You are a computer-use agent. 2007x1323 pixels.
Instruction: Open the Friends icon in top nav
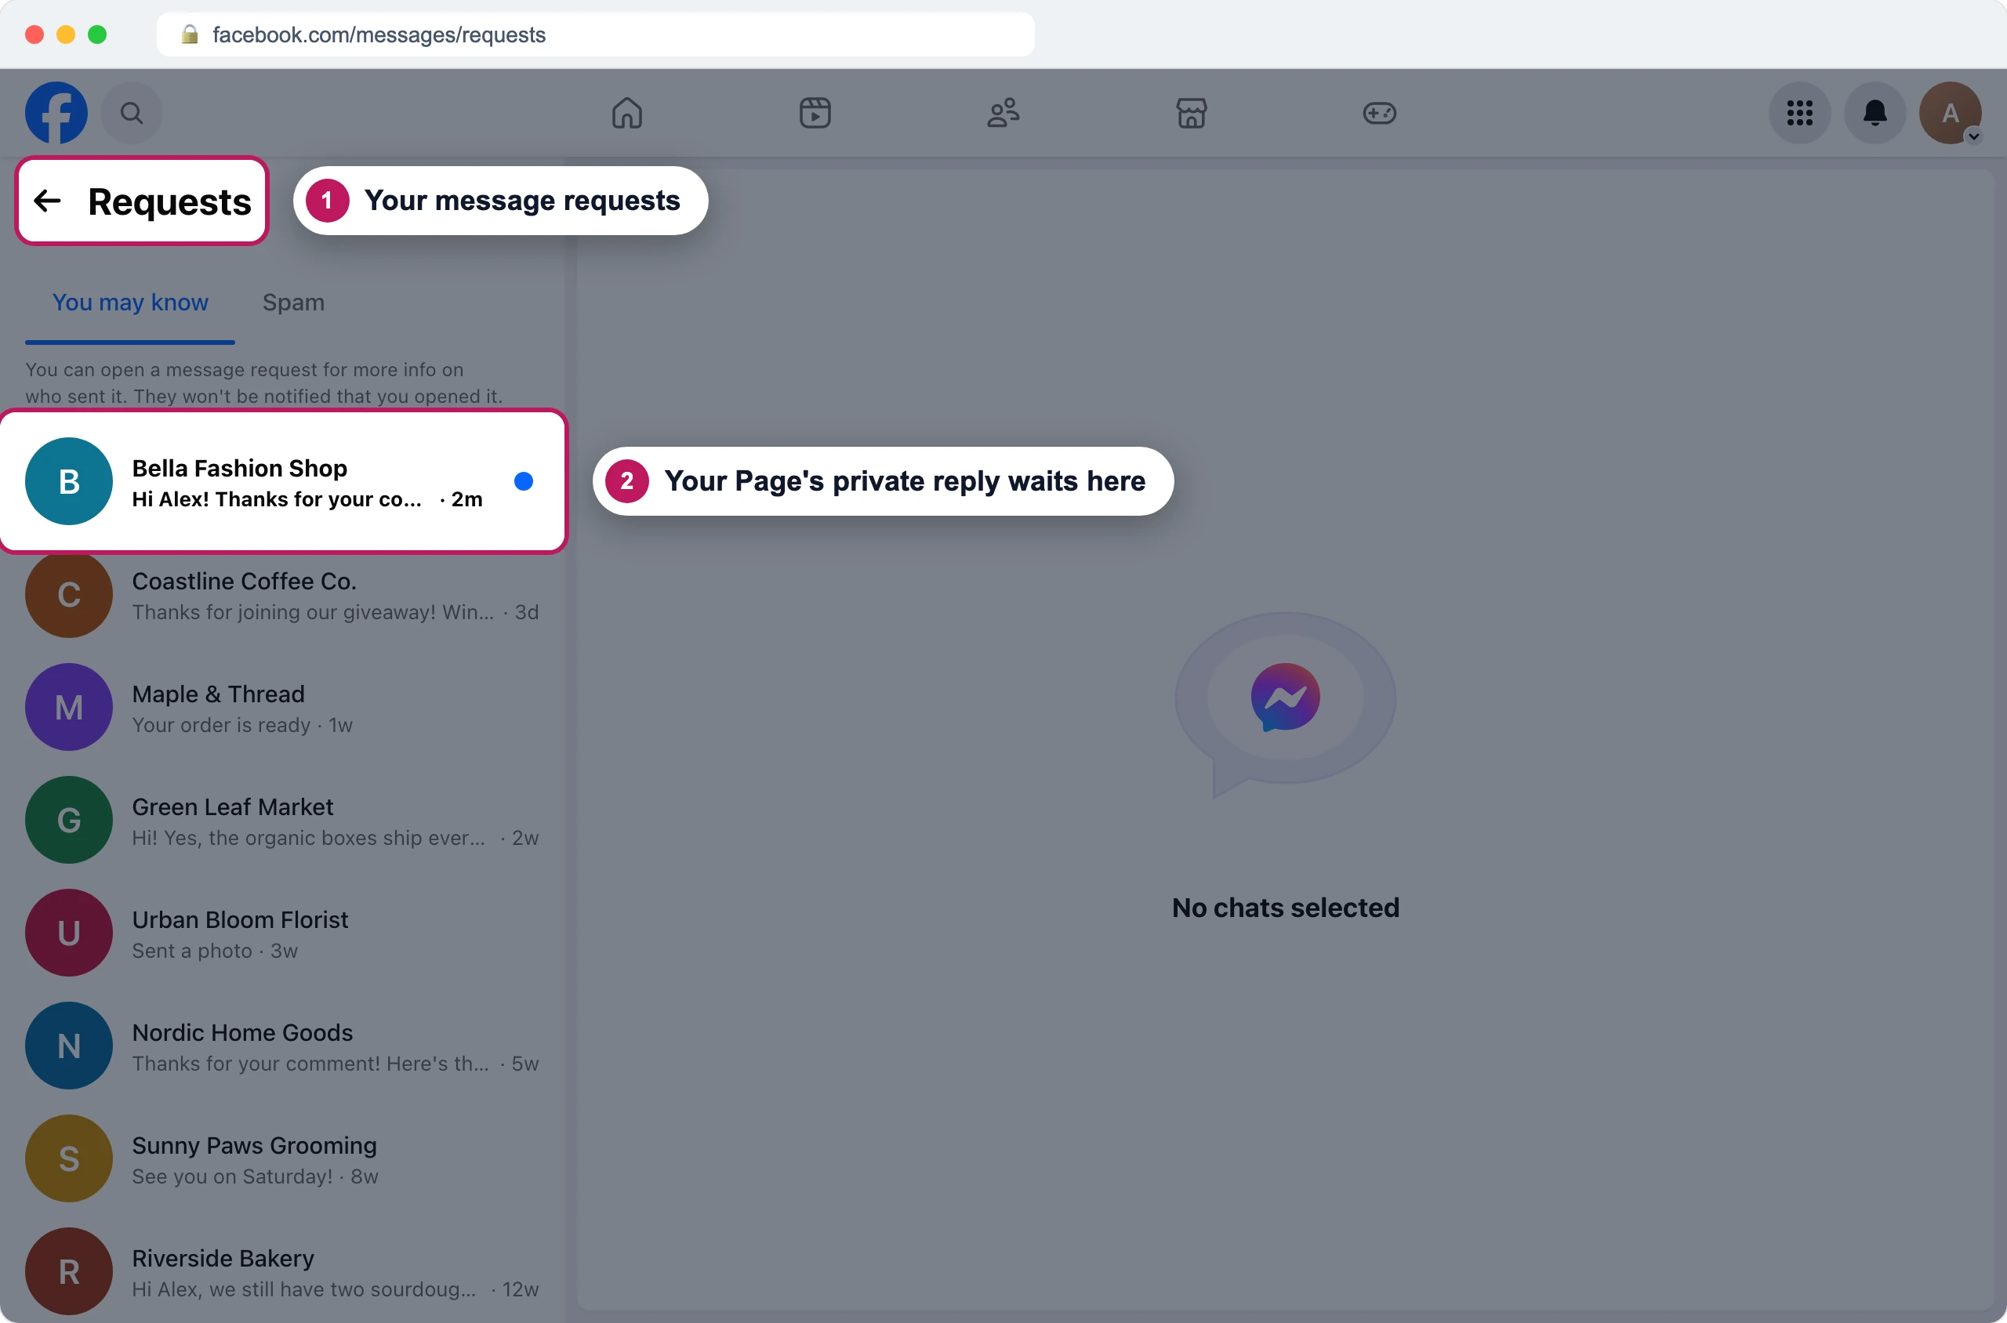[x=1003, y=112]
